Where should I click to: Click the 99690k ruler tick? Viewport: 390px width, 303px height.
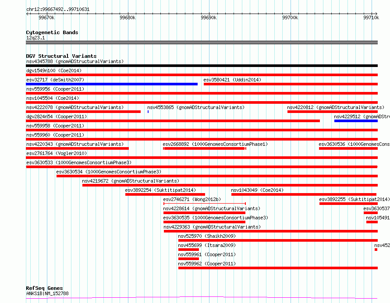point(209,18)
